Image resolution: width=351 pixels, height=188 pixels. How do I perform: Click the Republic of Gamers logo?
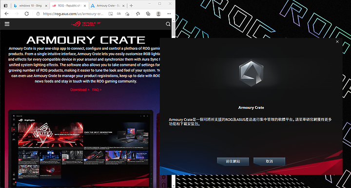[86, 24]
